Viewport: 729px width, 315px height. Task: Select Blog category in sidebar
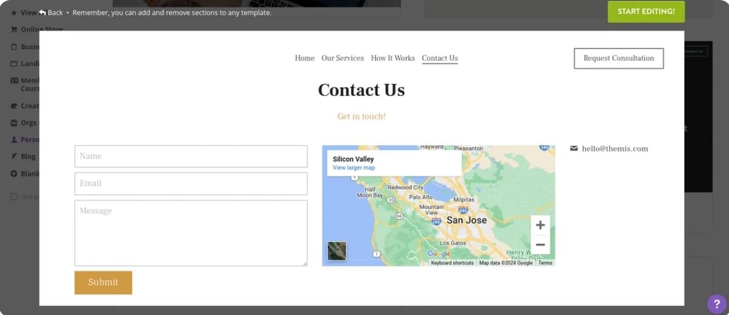28,156
